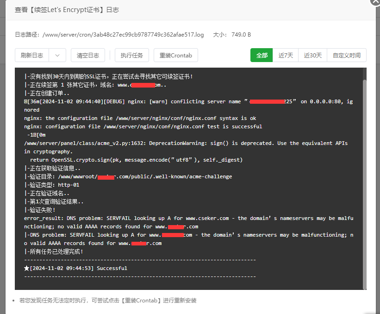Screen dimensions: 380x314
Task: Select the 全部 filter tab
Action: pos(262,55)
